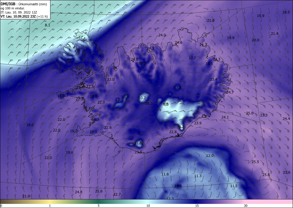Click the map value 23.0
This screenshot has height=208, width=293.
[x=111, y=79]
